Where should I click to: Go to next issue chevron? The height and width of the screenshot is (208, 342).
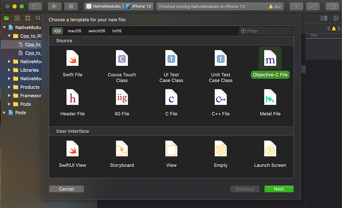(339, 28)
